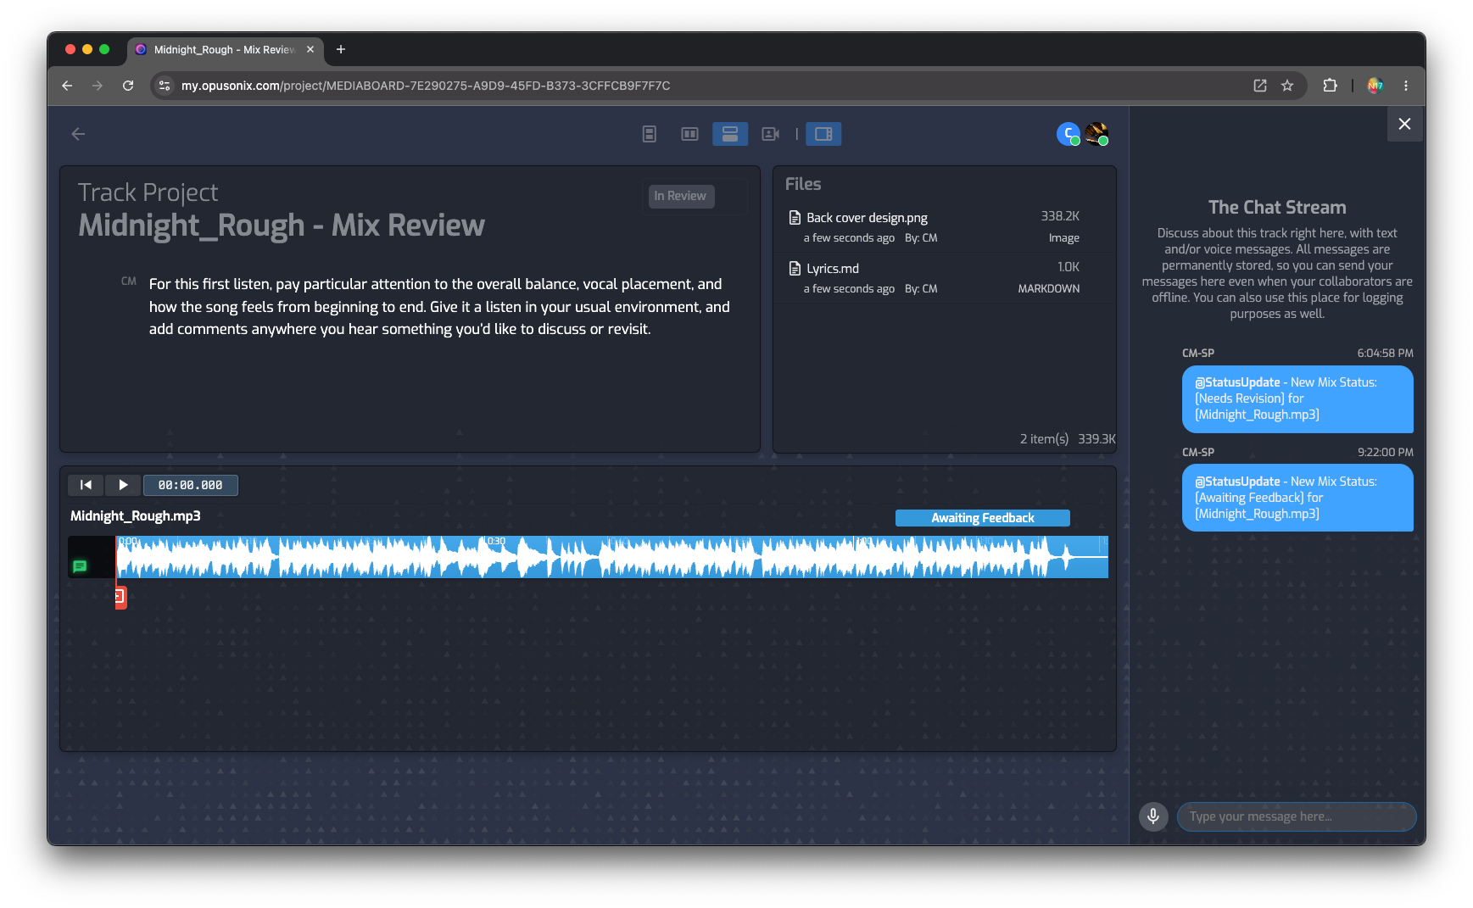Open the Lyrics.md file

833,269
